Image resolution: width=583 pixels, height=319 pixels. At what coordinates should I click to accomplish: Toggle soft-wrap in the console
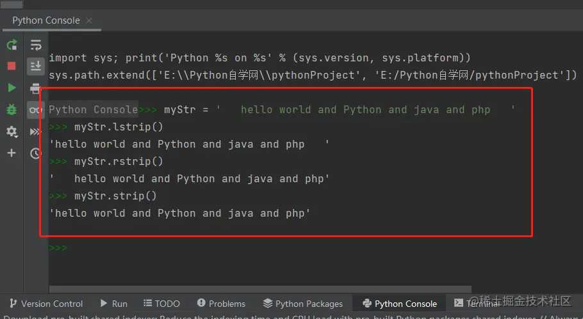36,45
